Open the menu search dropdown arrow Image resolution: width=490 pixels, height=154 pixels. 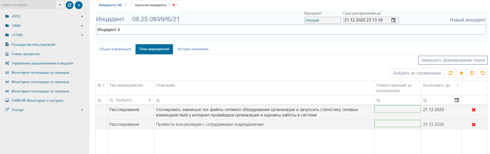[60, 5]
